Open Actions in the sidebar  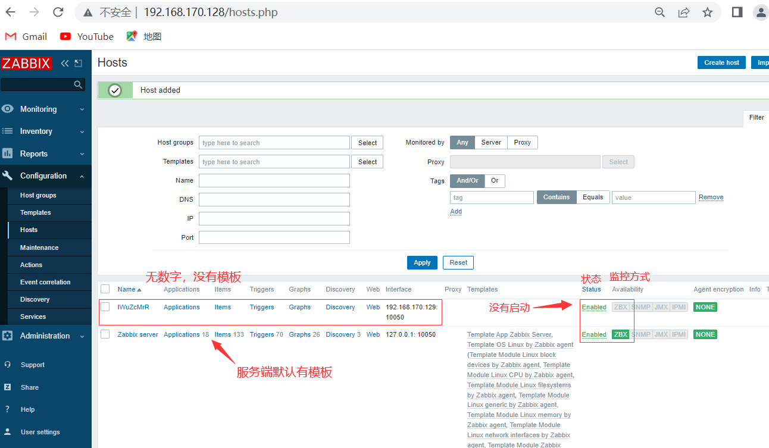(31, 265)
